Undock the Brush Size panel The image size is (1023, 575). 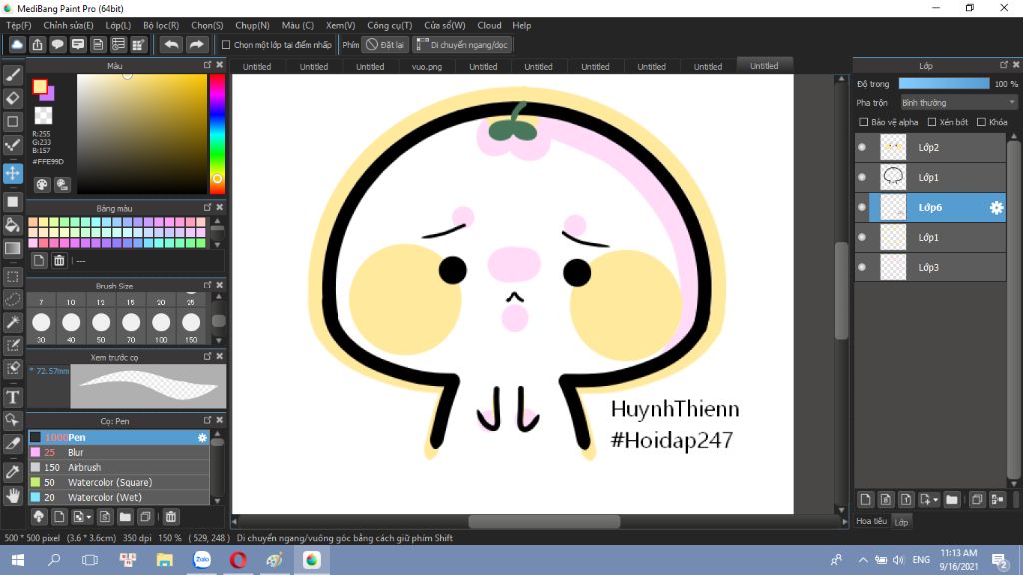(208, 285)
